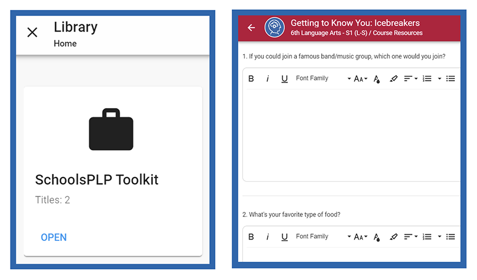Open the SchoolsPLP Toolkit library

[54, 237]
